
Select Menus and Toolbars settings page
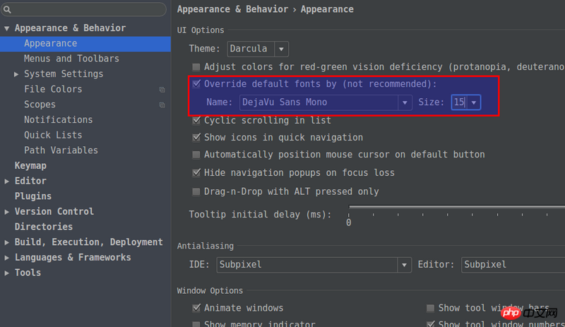coord(71,59)
